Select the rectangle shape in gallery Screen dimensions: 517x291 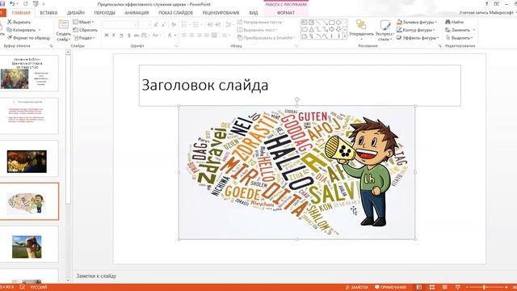[x=332, y=23]
